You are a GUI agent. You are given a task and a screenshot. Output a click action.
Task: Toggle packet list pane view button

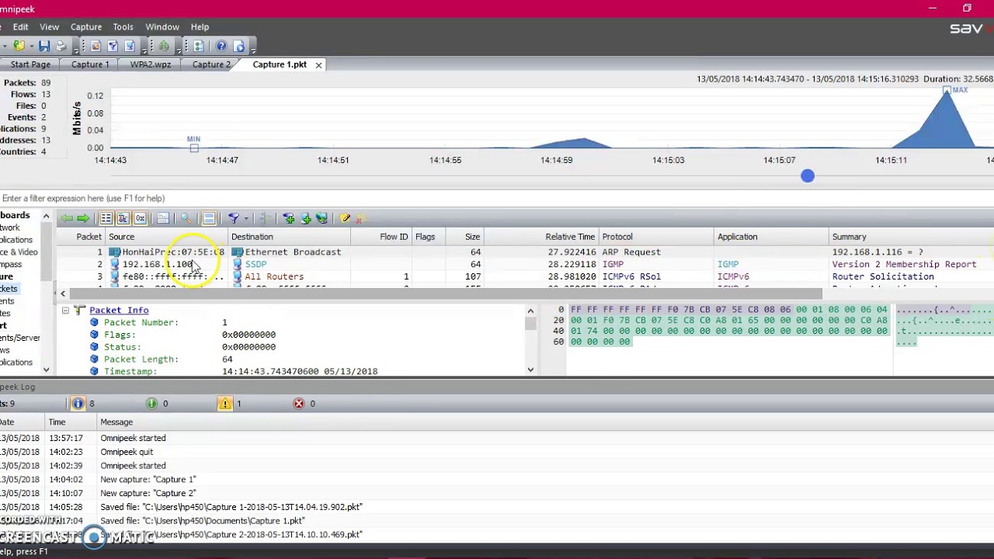point(106,219)
